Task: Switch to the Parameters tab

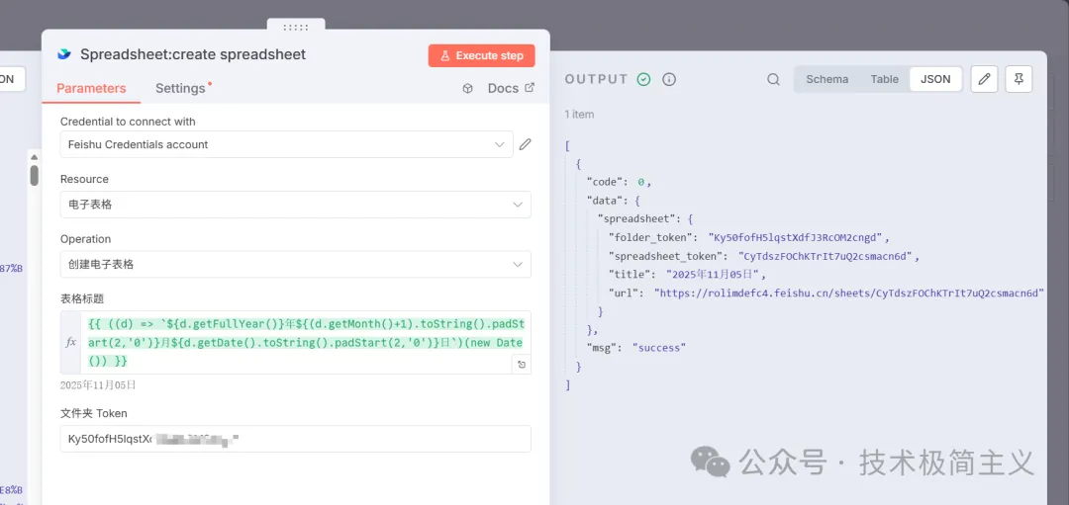Action: click(x=91, y=89)
